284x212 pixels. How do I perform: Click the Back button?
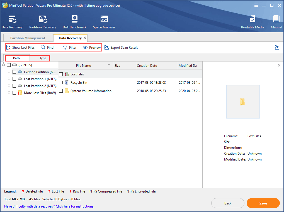tap(228, 203)
